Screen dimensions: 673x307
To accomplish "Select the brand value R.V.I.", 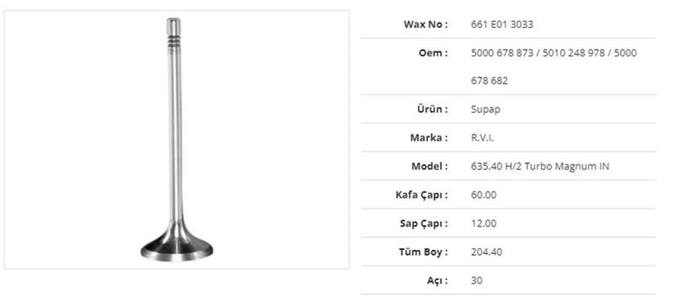I will (x=482, y=137).
